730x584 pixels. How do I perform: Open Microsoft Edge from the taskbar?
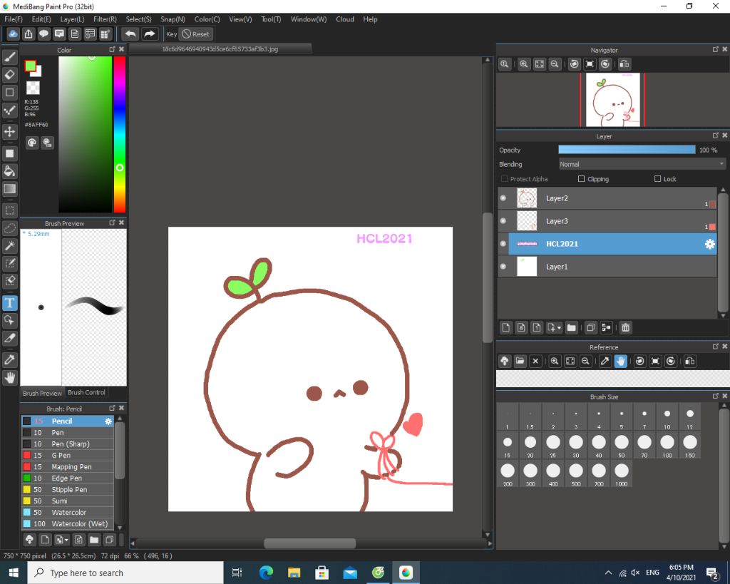pyautogui.click(x=267, y=573)
